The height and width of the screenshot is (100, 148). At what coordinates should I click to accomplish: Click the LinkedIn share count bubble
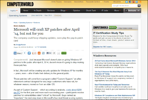(x=25, y=53)
